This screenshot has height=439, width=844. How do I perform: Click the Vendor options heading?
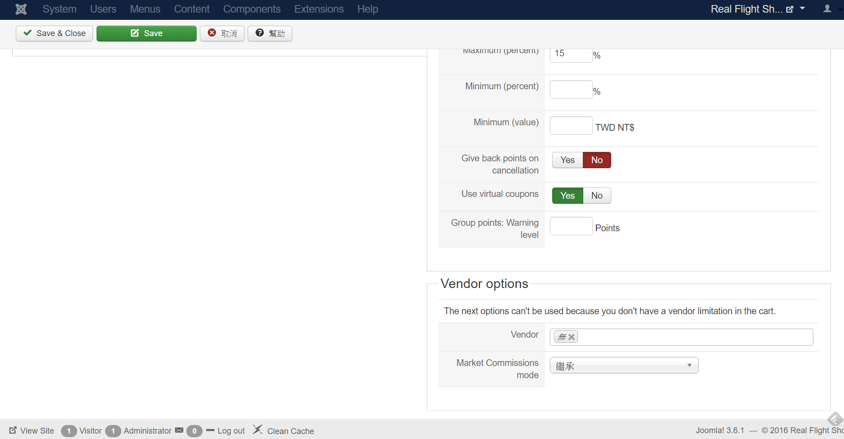point(484,284)
